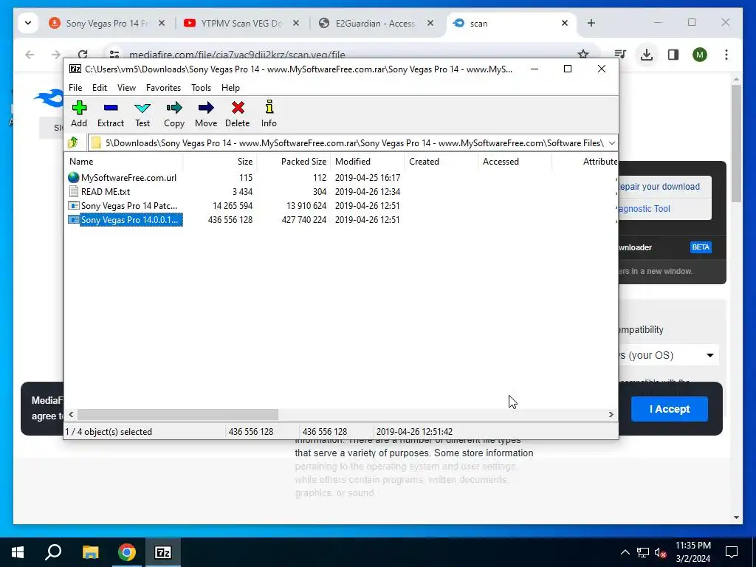The width and height of the screenshot is (756, 567).
Task: Click the right arrow of 7-Zip scrollbar
Action: tap(611, 414)
